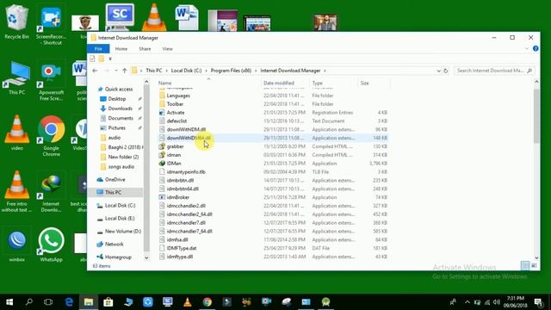Open the Internet Download Manager desktop icon
551x310 pixels.
pyautogui.click(x=51, y=193)
